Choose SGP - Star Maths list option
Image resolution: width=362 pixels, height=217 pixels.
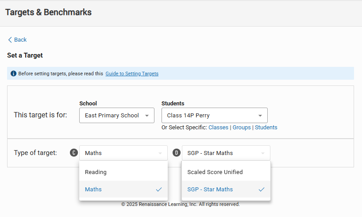point(226,189)
